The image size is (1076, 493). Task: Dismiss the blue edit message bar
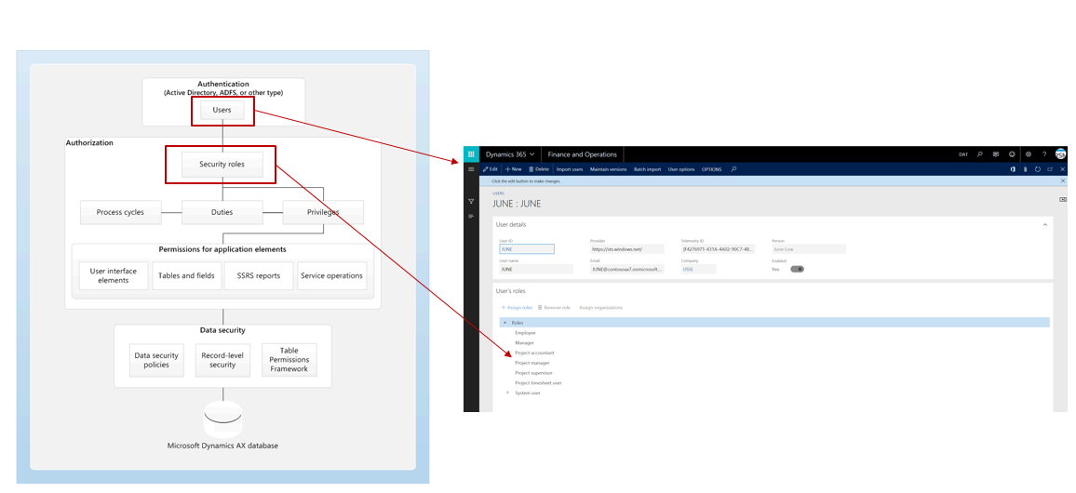[x=1063, y=181]
